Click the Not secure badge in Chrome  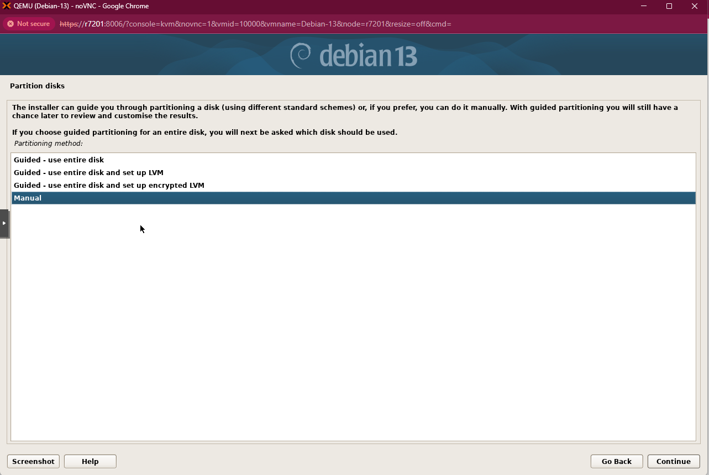click(28, 24)
